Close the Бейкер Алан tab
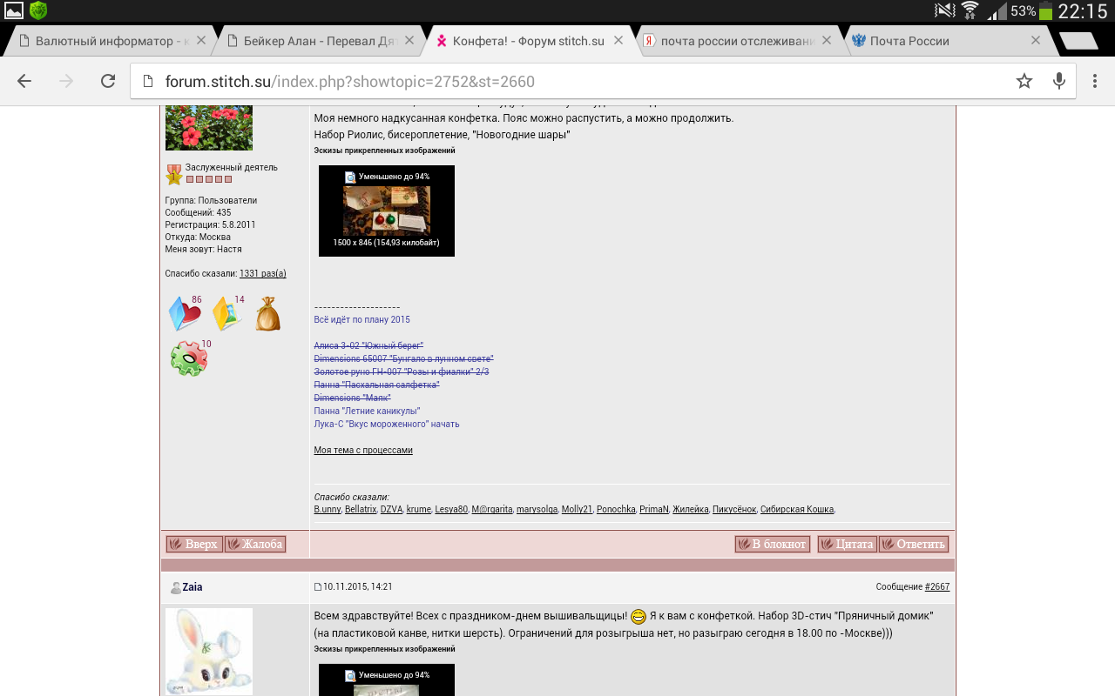This screenshot has height=696, width=1115. tap(409, 40)
